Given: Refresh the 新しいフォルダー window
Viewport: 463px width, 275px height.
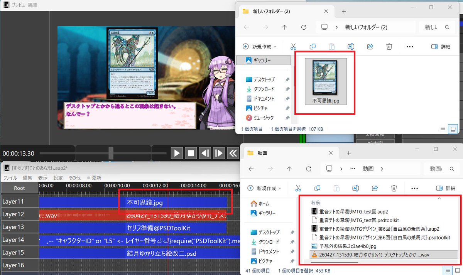Looking at the screenshot, I should [x=304, y=27].
